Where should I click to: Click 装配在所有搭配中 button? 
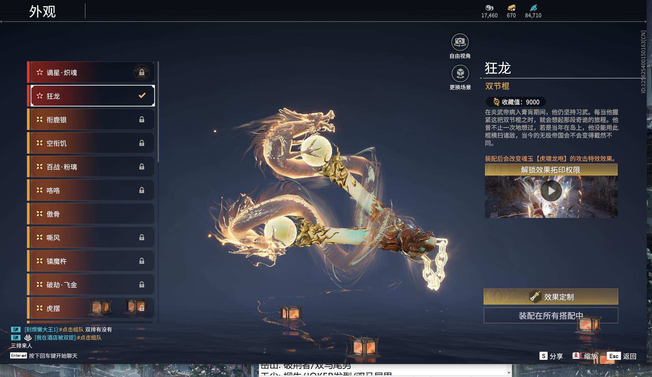[x=551, y=315]
